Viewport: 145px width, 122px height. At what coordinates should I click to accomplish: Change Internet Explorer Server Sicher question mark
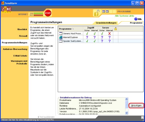tap(102, 37)
